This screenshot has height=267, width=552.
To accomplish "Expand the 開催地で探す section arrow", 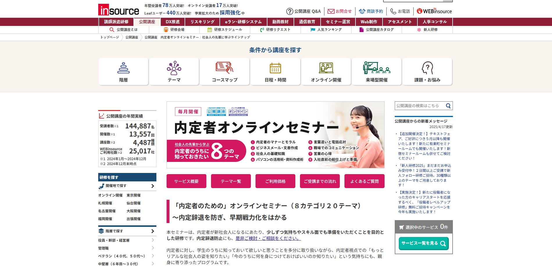I will (x=153, y=186).
